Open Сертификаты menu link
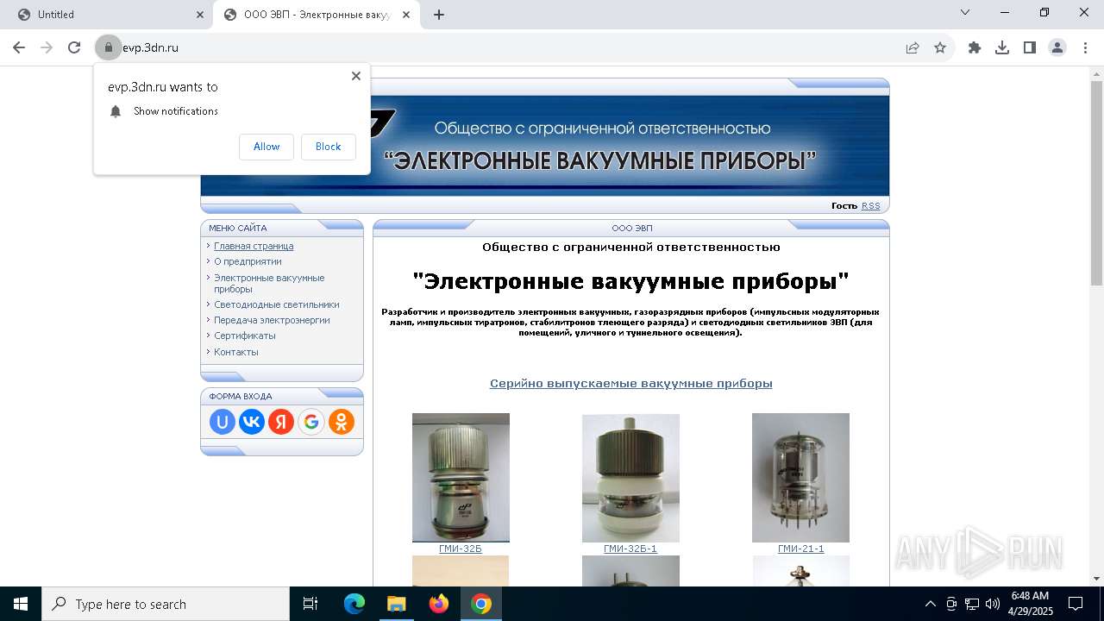The image size is (1104, 621). coord(245,336)
